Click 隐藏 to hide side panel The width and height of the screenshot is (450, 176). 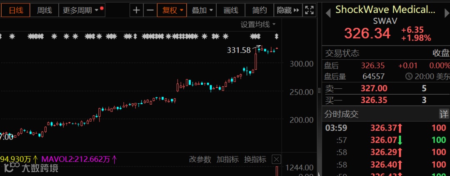(288, 10)
